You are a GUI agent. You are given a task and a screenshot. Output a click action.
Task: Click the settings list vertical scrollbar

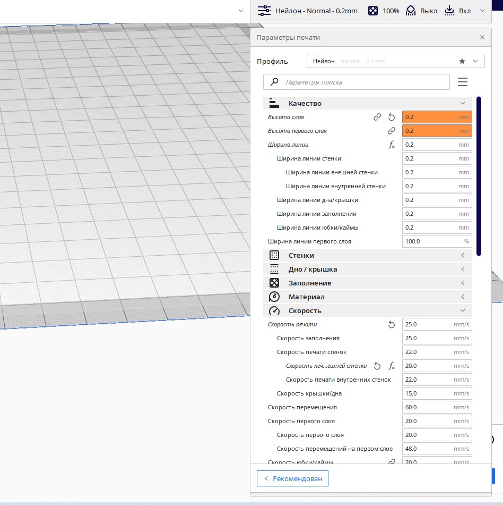click(x=479, y=175)
